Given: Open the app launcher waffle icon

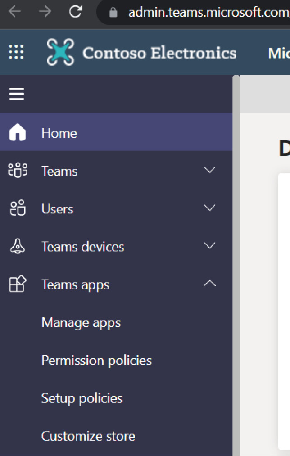Looking at the screenshot, I should (x=16, y=52).
